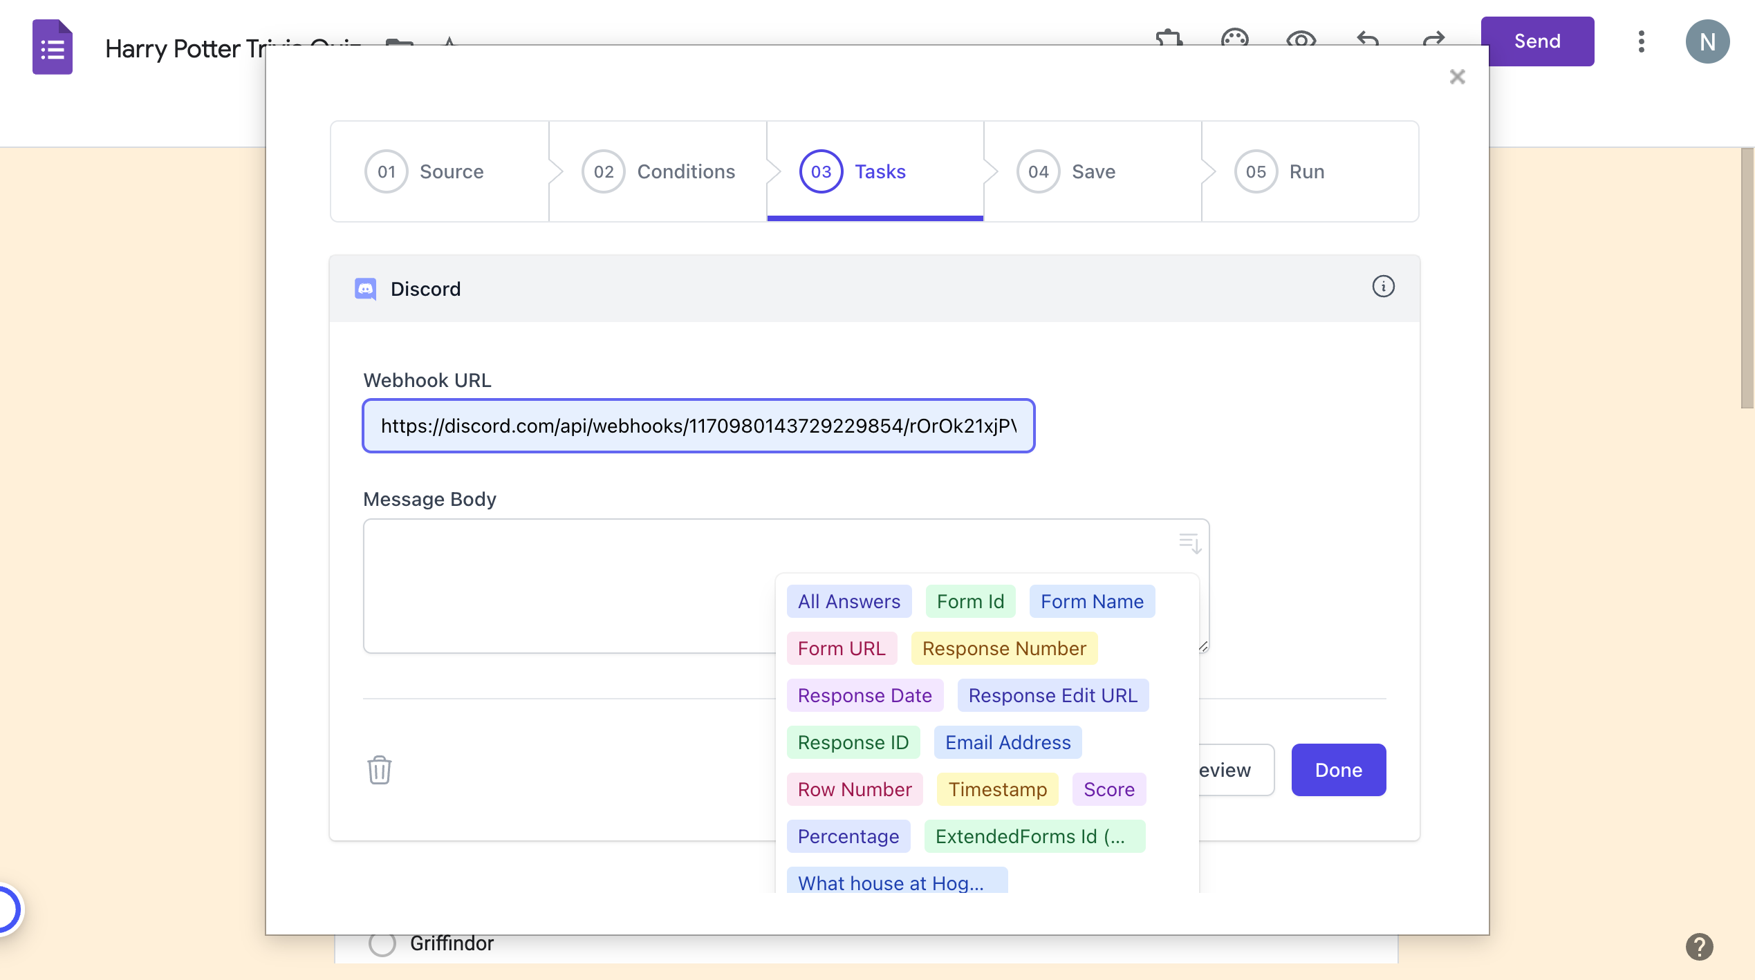1755x980 pixels.
Task: Insert Form Name variable
Action: click(1092, 601)
